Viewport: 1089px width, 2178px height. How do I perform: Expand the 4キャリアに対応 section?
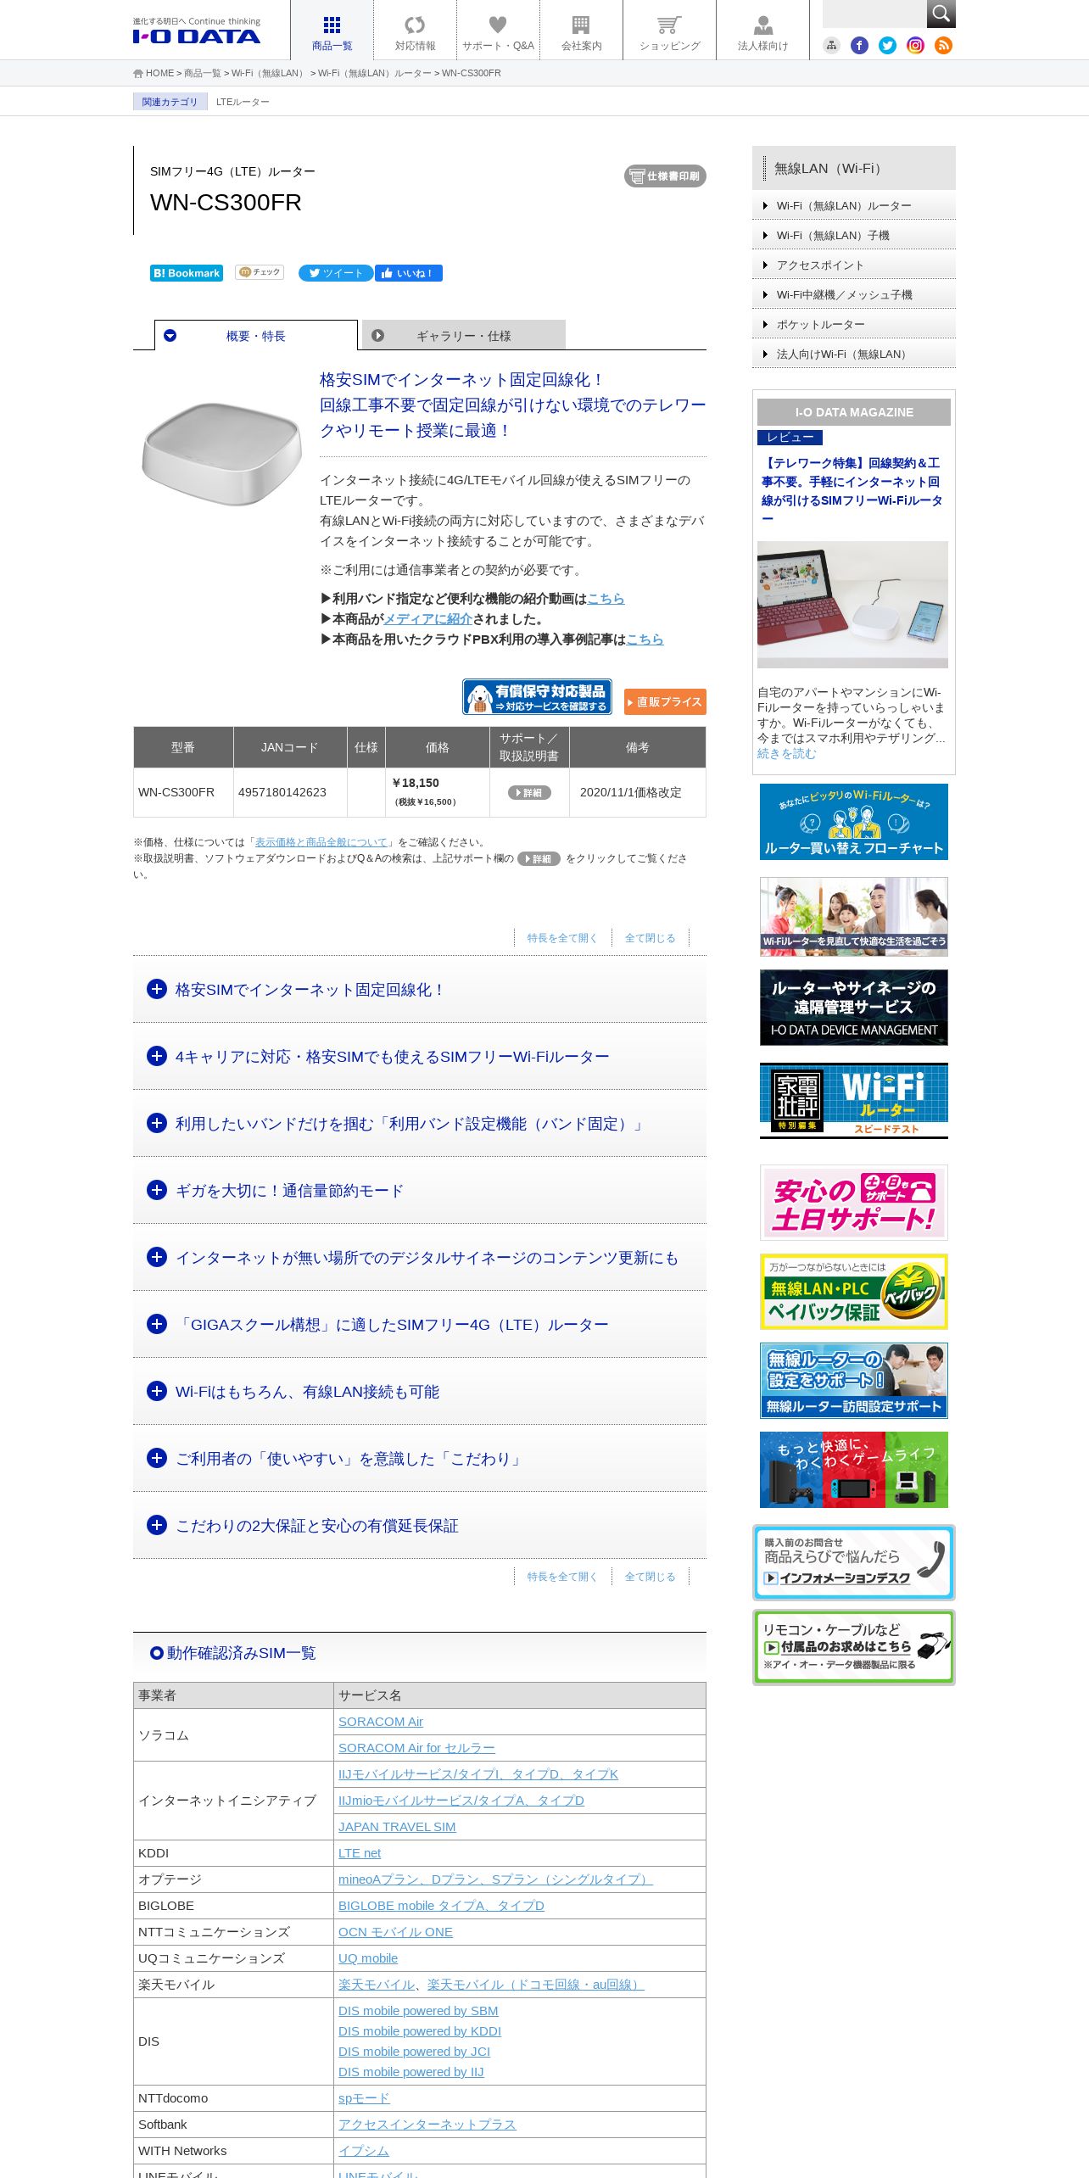(x=420, y=1057)
